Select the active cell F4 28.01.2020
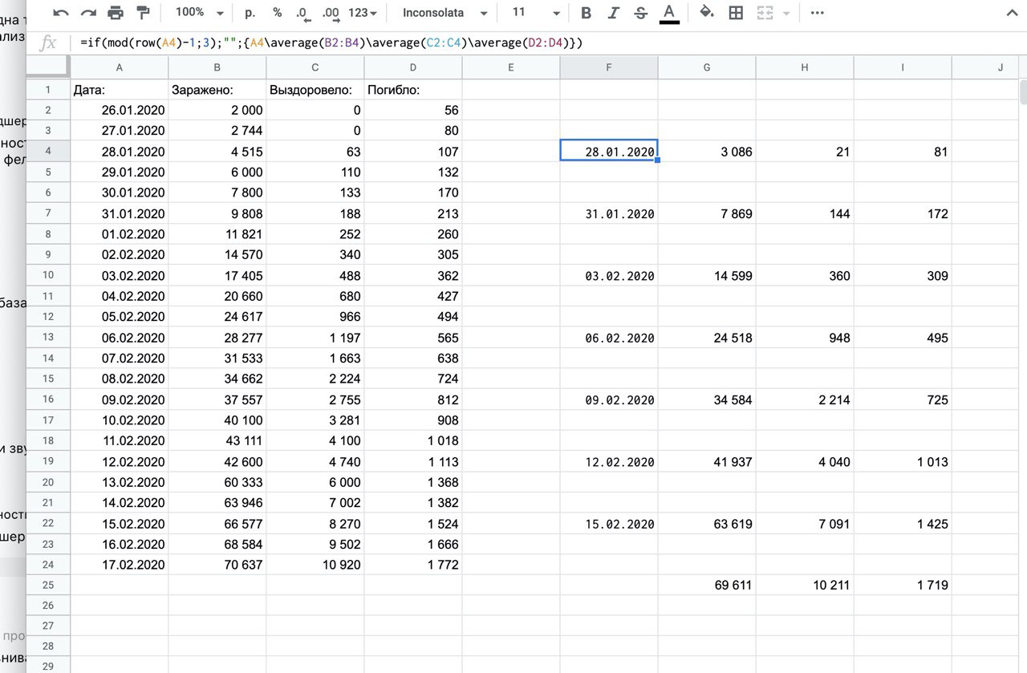Image resolution: width=1027 pixels, height=673 pixels. pyautogui.click(x=609, y=152)
